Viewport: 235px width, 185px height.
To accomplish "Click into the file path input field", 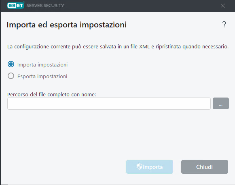I will [x=109, y=104].
